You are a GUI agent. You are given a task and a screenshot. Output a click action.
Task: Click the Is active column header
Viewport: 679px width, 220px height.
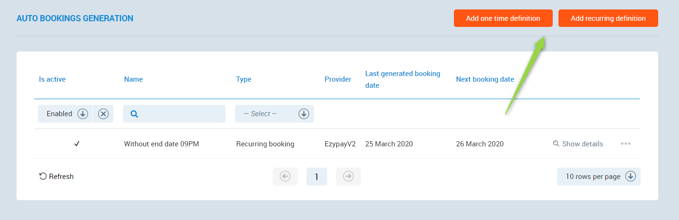[x=52, y=79]
